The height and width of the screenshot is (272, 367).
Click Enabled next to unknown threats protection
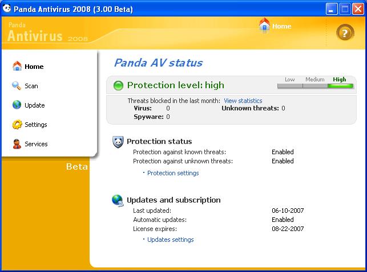click(283, 161)
